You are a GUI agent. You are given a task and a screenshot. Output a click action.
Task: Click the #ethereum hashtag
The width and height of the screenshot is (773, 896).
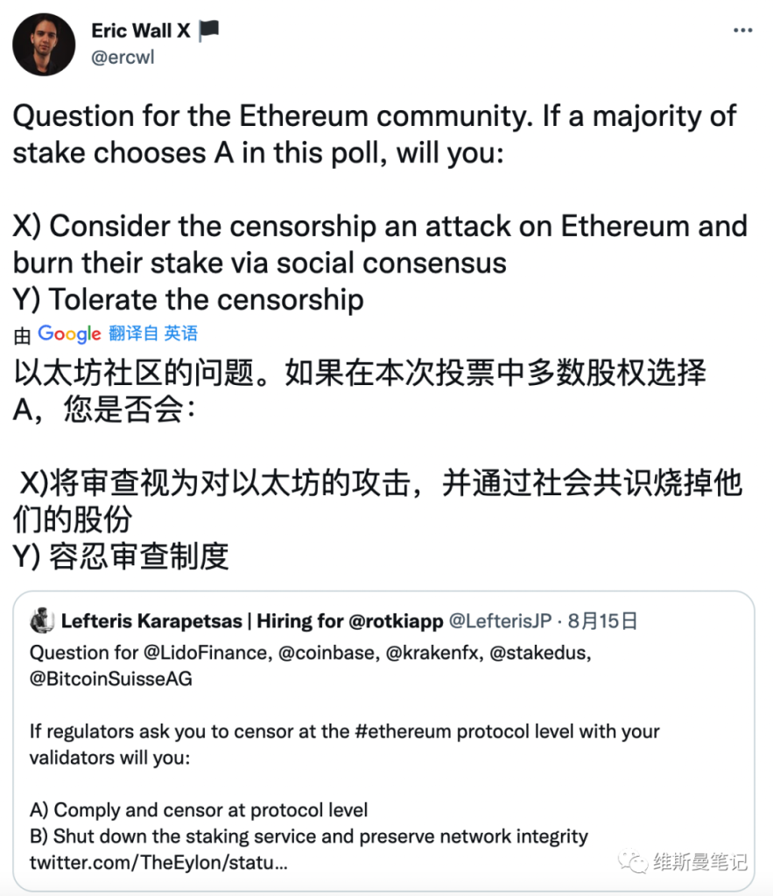tap(403, 731)
